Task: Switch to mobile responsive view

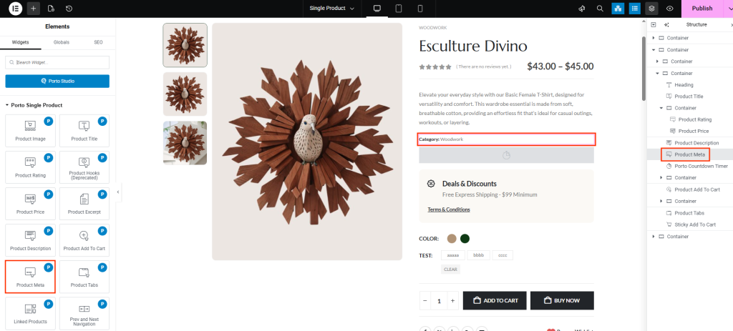Action: [420, 9]
